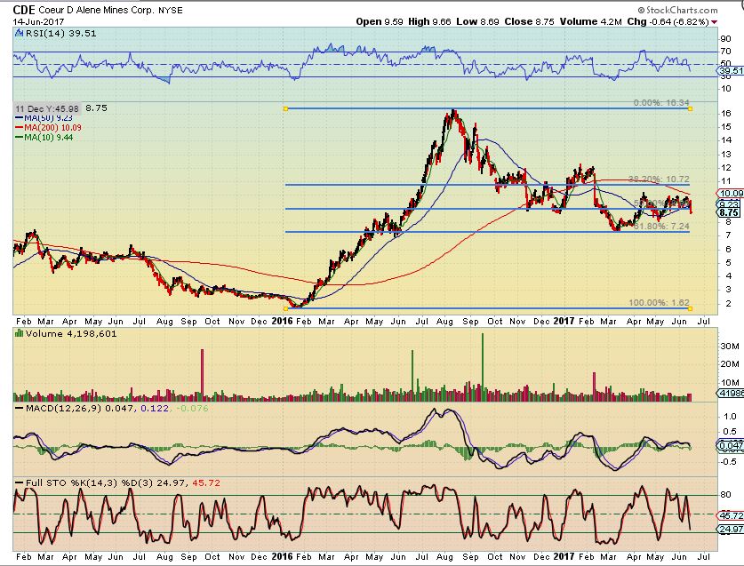Click the 39.51 RSI value tag on the right axis
744x566 pixels.
pyautogui.click(x=731, y=70)
